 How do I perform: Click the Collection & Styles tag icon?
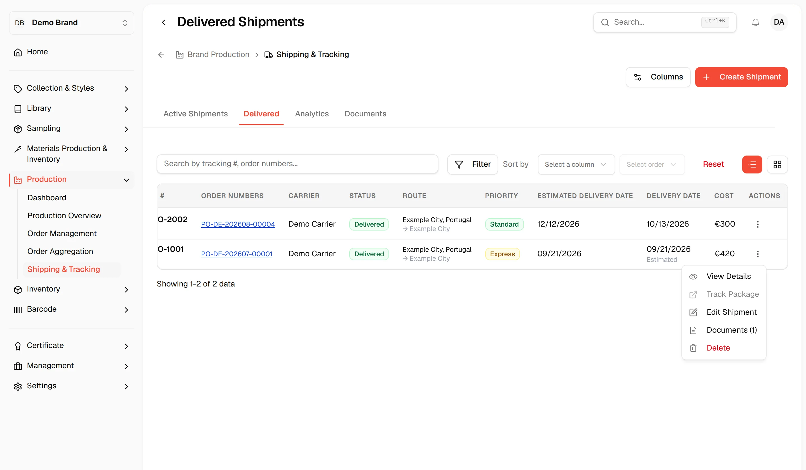[x=18, y=89]
